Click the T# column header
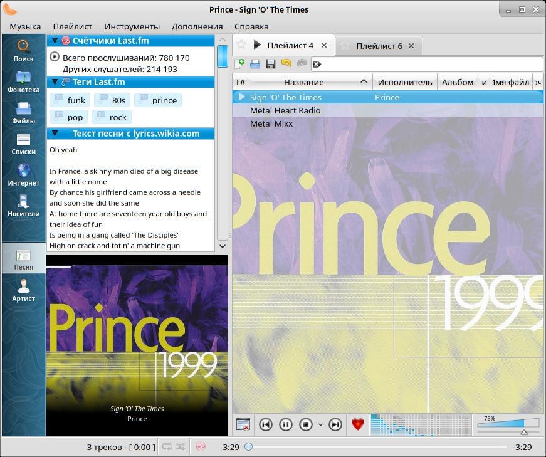Image resolution: width=546 pixels, height=457 pixels. click(x=240, y=83)
